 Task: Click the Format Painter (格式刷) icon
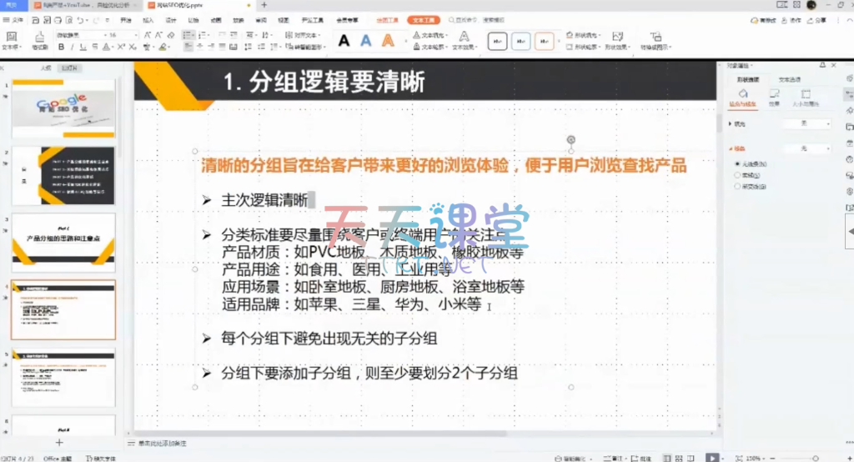click(x=39, y=40)
